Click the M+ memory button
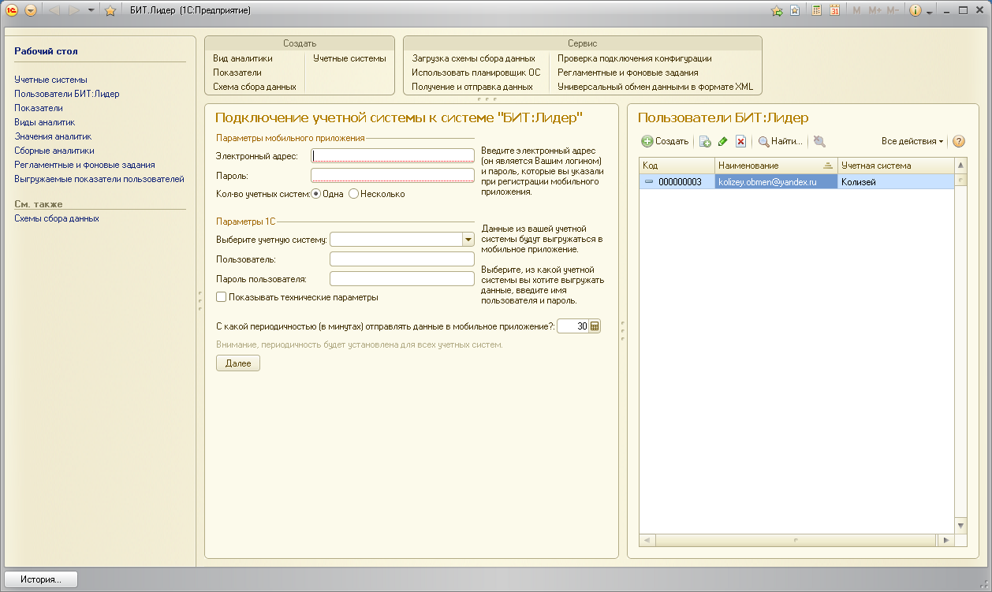This screenshot has height=592, width=992. tap(875, 10)
